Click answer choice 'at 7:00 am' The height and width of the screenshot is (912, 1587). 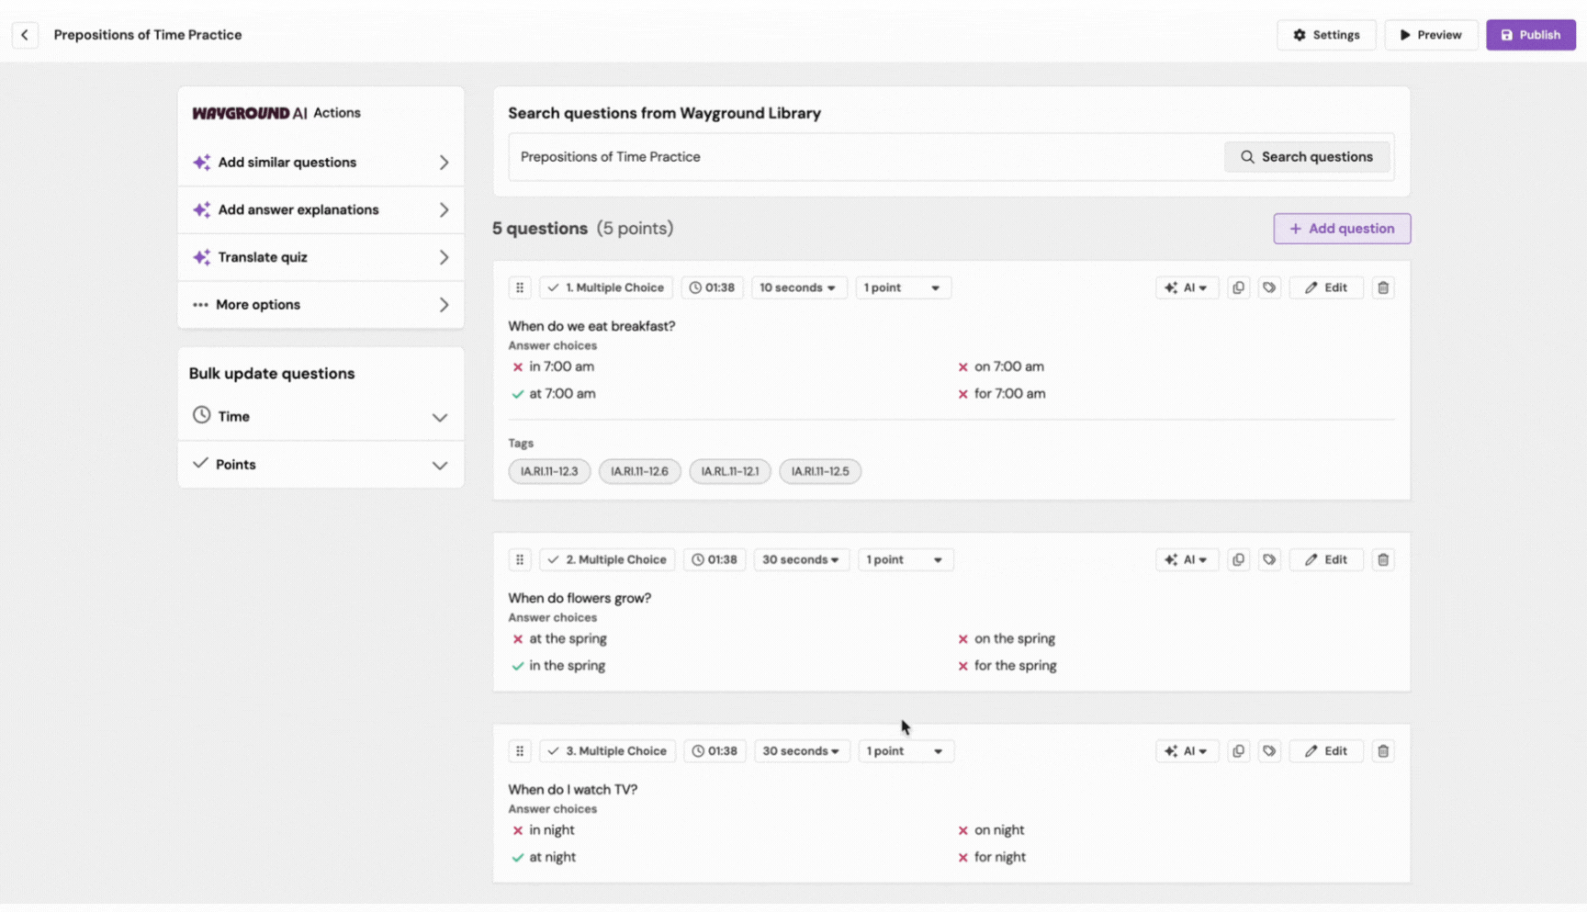[562, 393]
